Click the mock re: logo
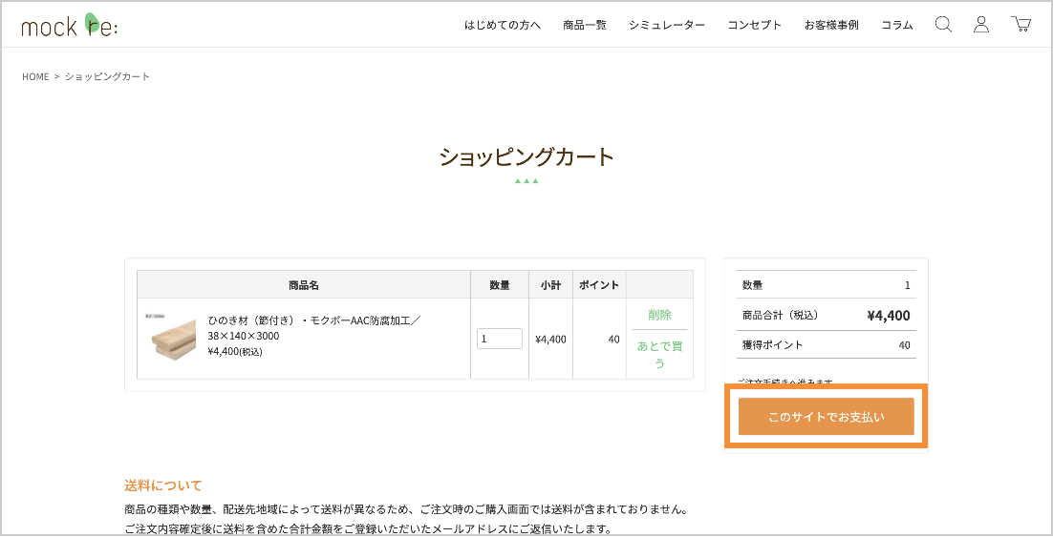 click(70, 26)
